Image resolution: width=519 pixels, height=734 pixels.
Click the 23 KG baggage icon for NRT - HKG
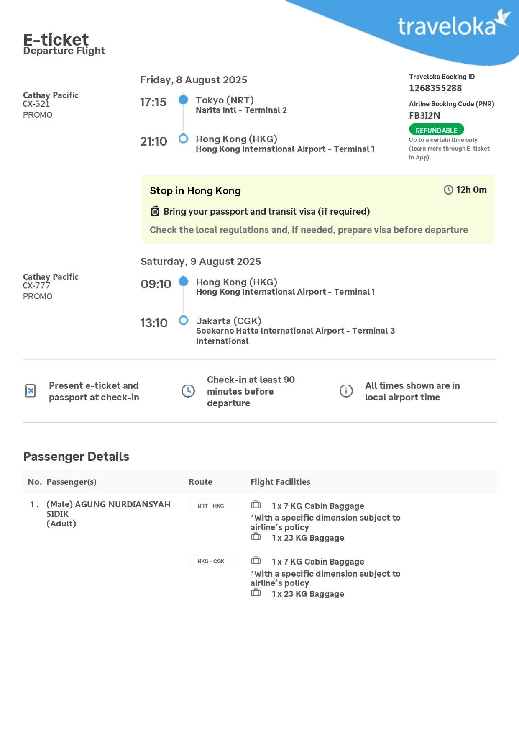click(x=256, y=537)
